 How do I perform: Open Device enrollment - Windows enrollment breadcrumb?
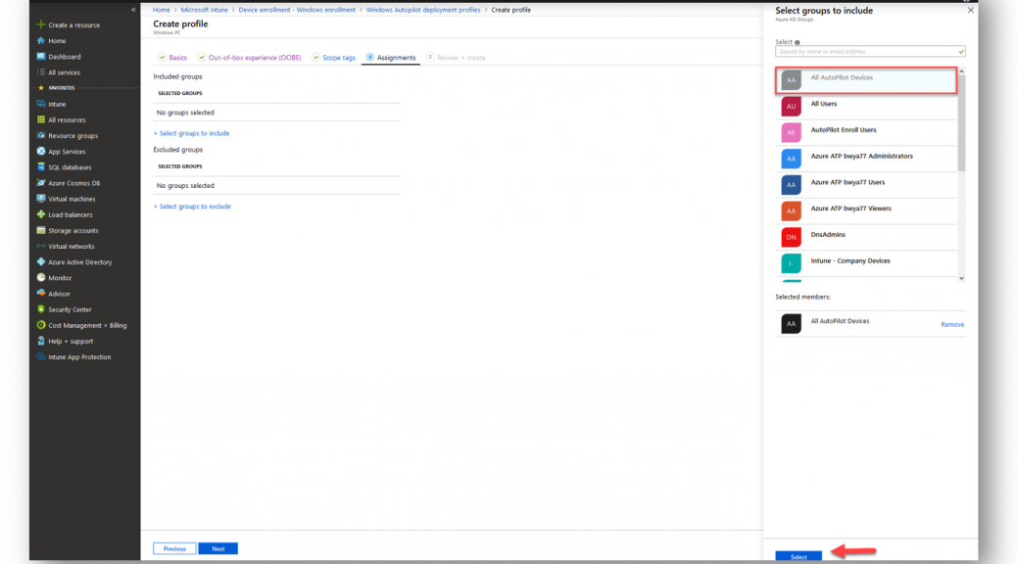tap(297, 10)
